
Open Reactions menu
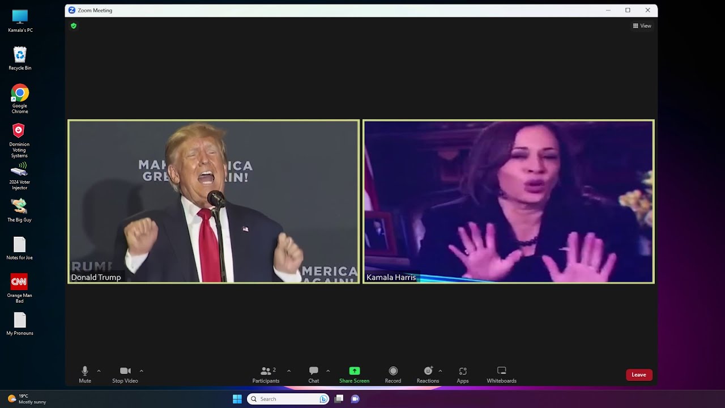point(428,375)
